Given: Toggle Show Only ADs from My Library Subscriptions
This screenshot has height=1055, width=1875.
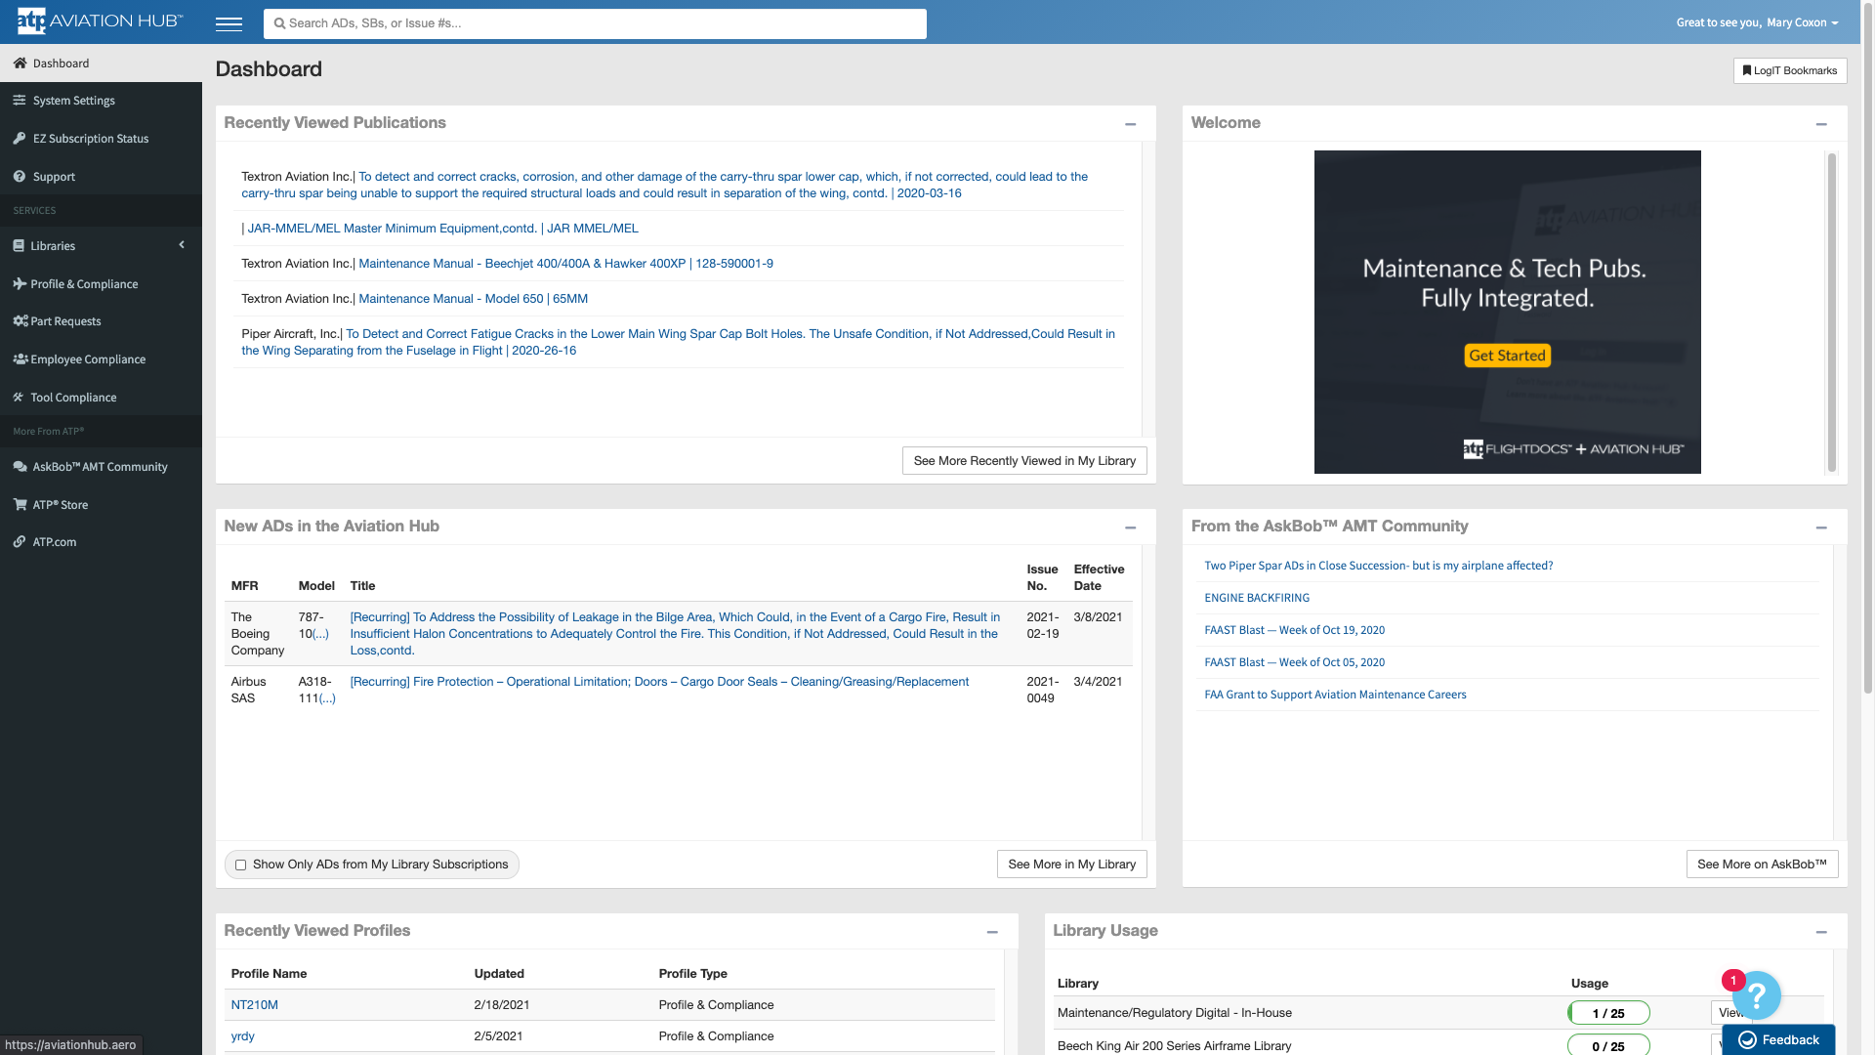Looking at the screenshot, I should pyautogui.click(x=241, y=865).
